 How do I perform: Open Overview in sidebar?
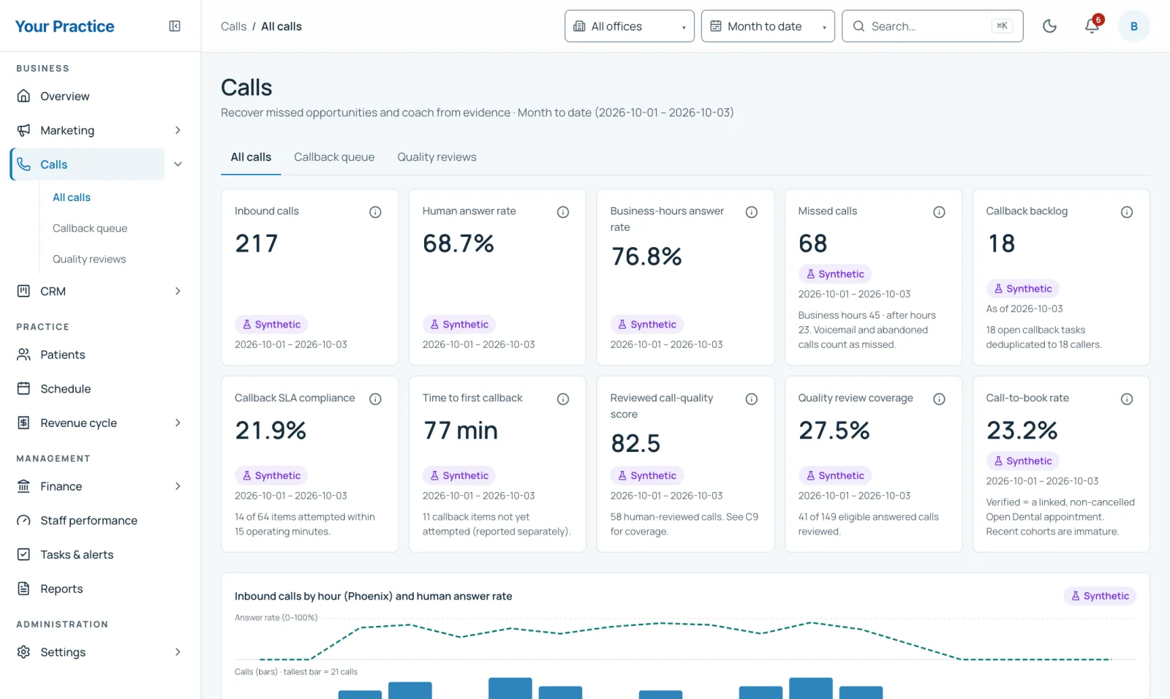tap(99, 97)
